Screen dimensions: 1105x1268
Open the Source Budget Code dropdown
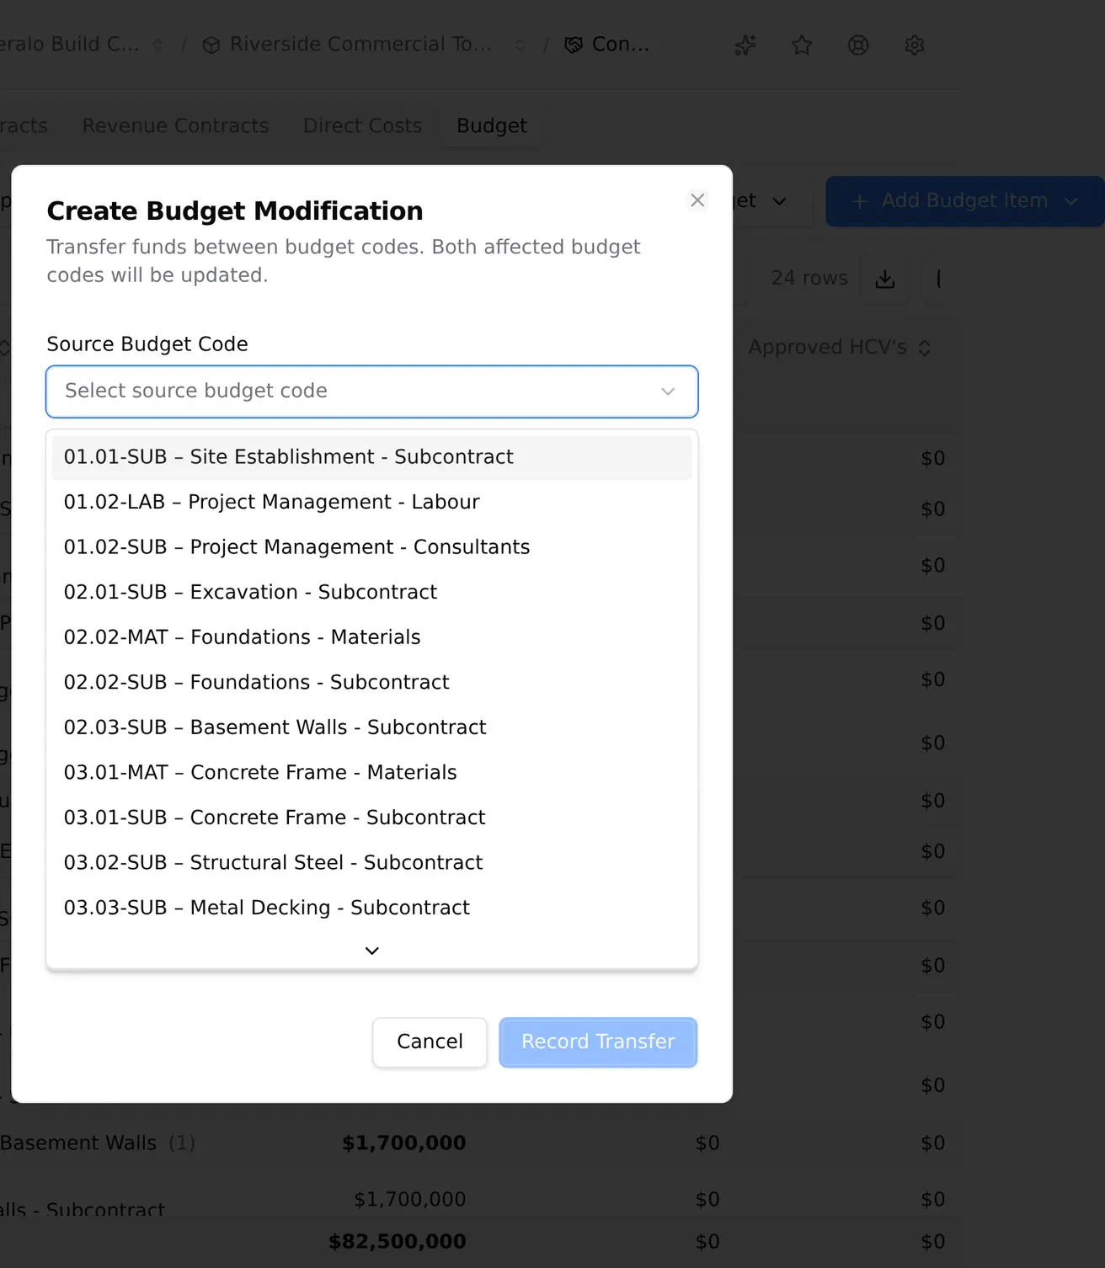tap(371, 392)
